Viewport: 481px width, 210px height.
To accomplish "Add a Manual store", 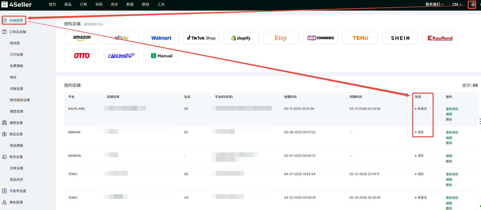I will coord(161,56).
